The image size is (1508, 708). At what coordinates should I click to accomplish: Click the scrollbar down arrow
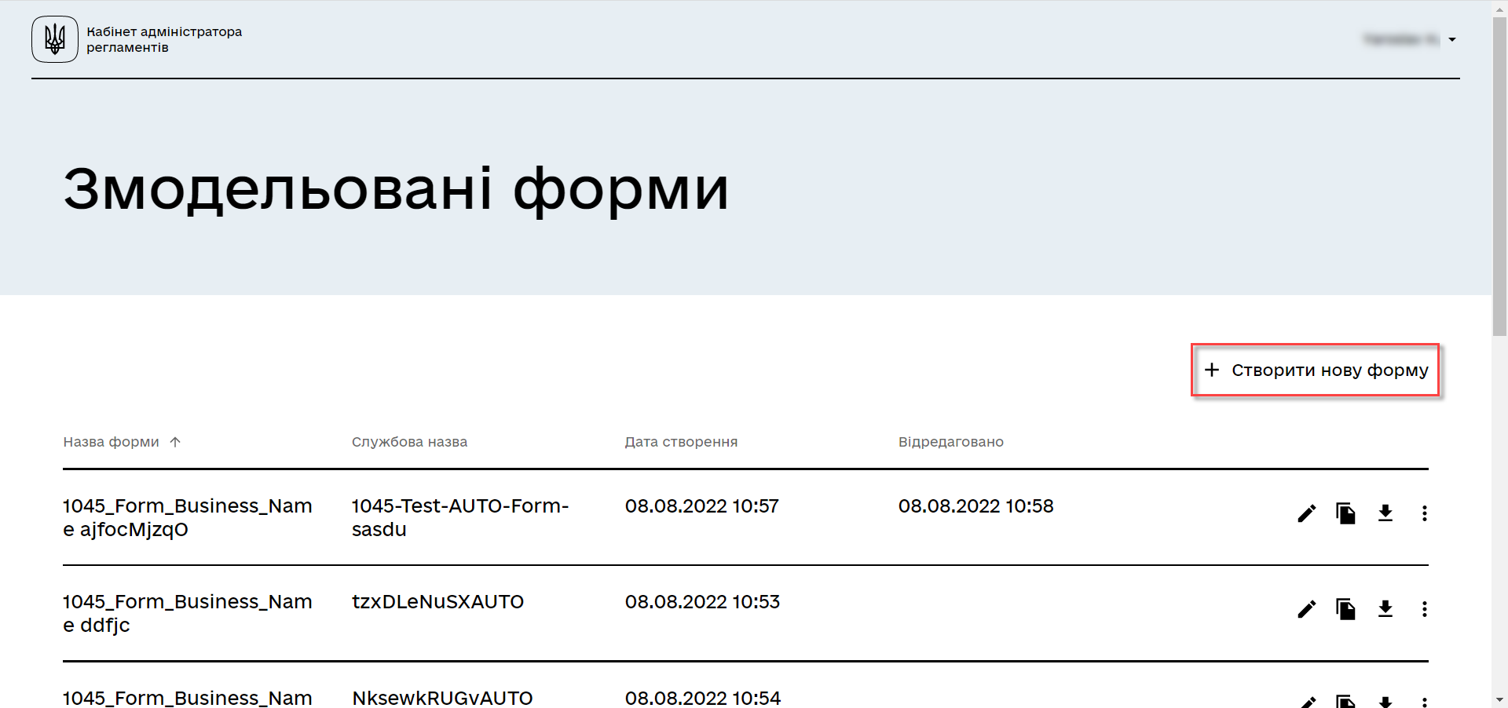(x=1499, y=699)
